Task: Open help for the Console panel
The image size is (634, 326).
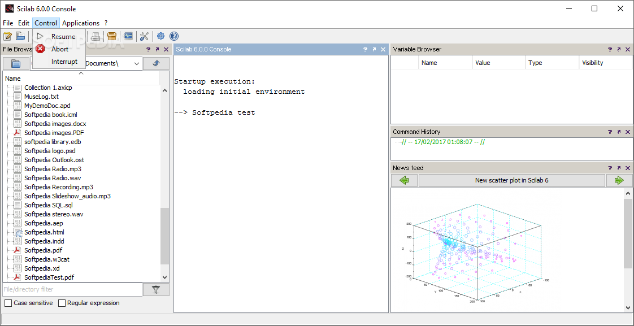Action: click(x=365, y=49)
